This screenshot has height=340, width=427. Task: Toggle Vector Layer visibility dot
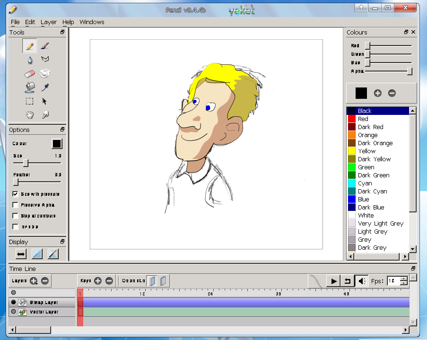pyautogui.click(x=13, y=312)
